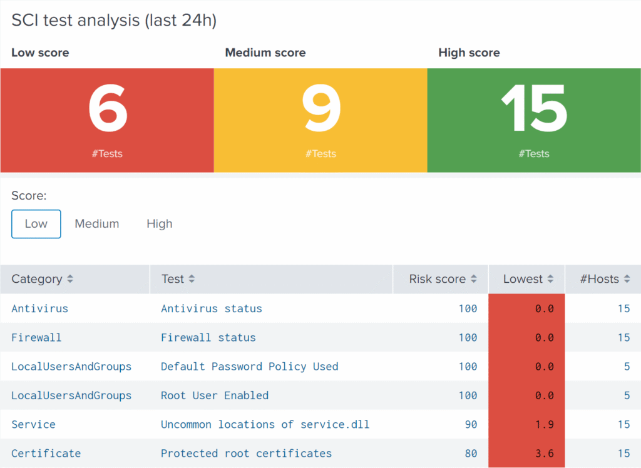Image resolution: width=641 pixels, height=468 pixels.
Task: Click Default Password Policy Used test
Action: 249,367
